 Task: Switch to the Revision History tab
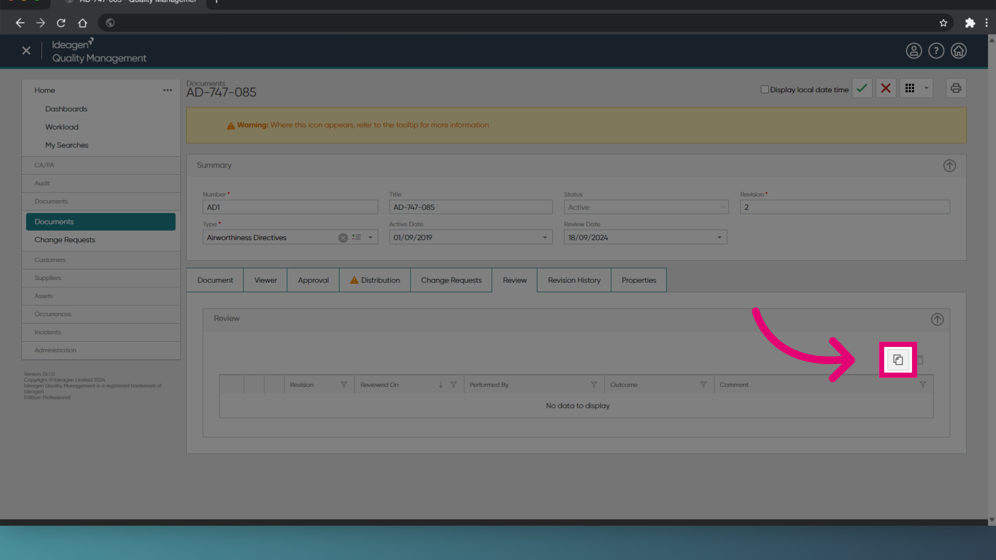point(574,280)
